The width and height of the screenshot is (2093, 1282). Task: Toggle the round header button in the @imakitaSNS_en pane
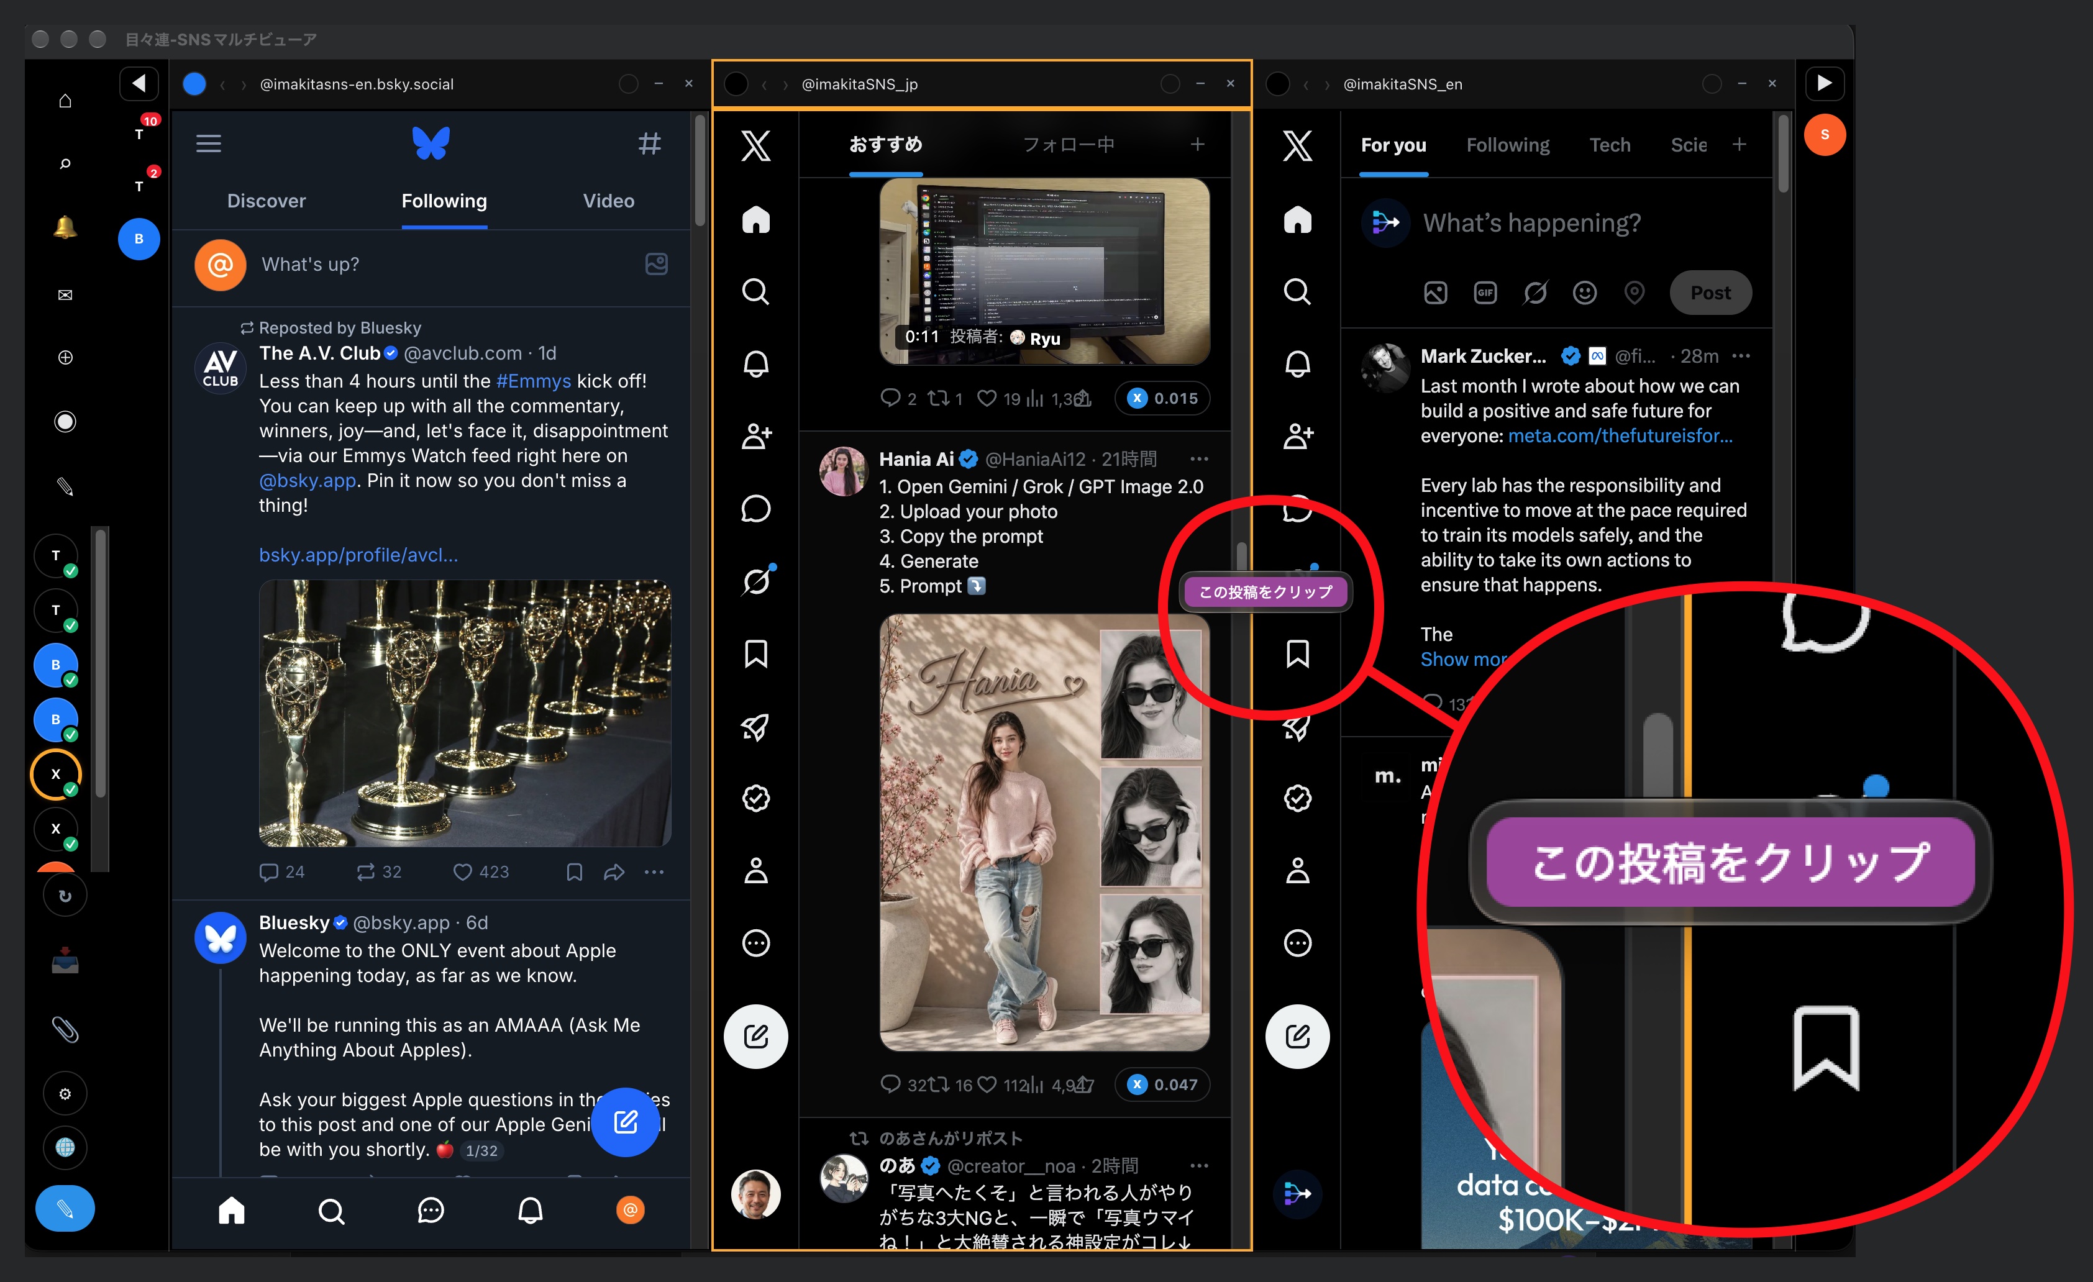pos(1712,83)
